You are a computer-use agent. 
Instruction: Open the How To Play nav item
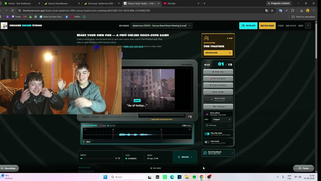click(x=291, y=26)
